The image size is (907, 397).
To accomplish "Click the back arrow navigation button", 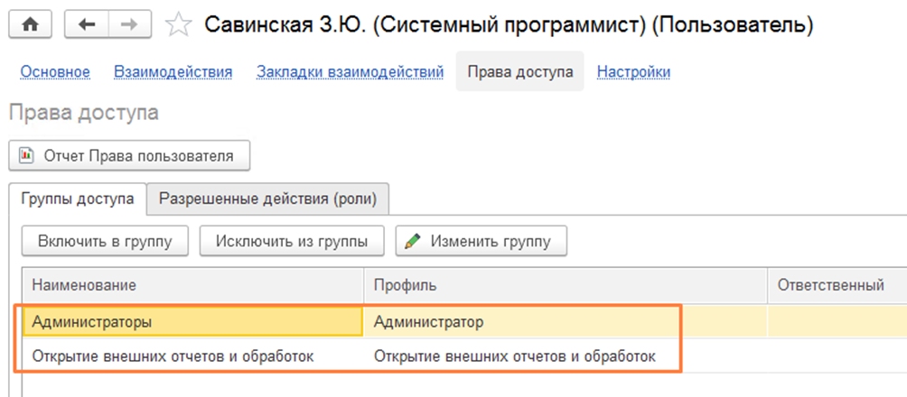I will (x=88, y=25).
